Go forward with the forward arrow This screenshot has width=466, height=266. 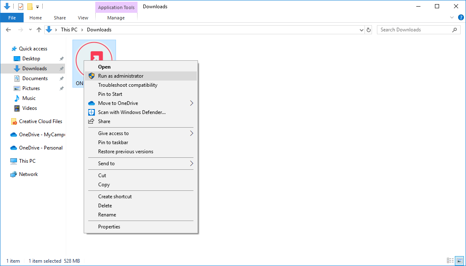coord(21,30)
